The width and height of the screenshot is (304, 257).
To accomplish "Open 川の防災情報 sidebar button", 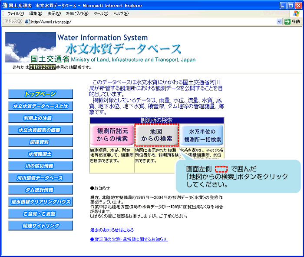I will (41, 166).
